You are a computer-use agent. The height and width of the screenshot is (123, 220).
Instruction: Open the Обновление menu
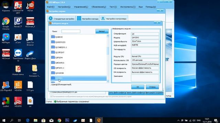click(99, 7)
